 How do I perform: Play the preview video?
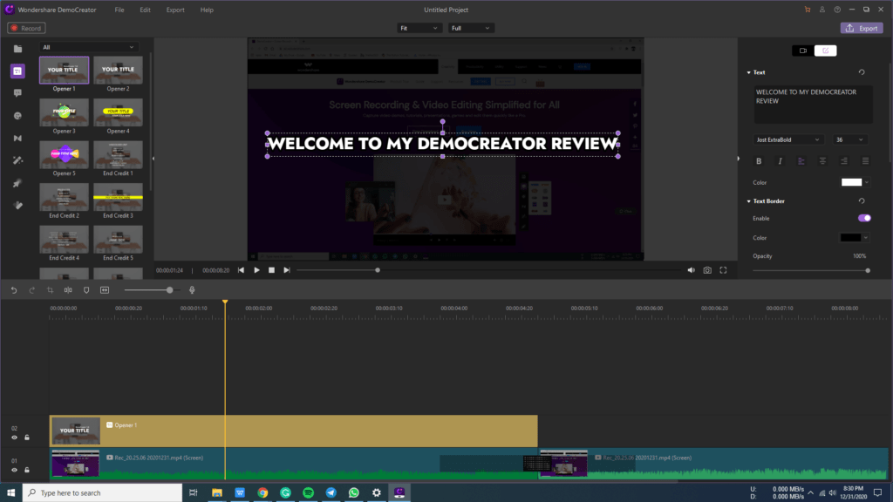click(256, 270)
